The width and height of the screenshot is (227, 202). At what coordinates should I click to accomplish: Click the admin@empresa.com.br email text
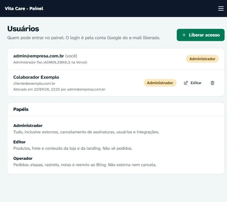tap(38, 56)
